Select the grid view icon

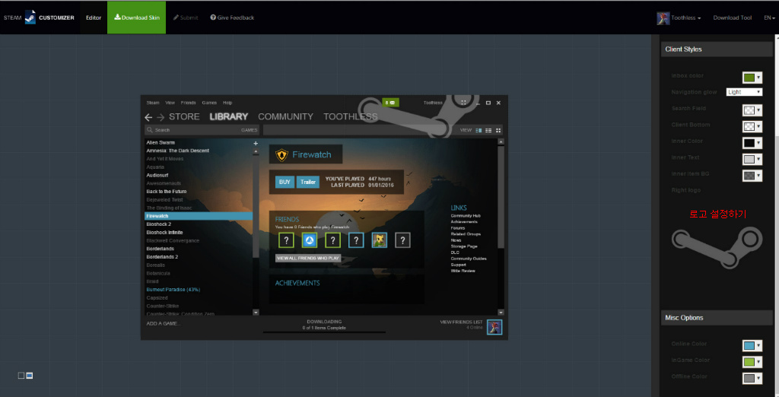click(x=498, y=130)
